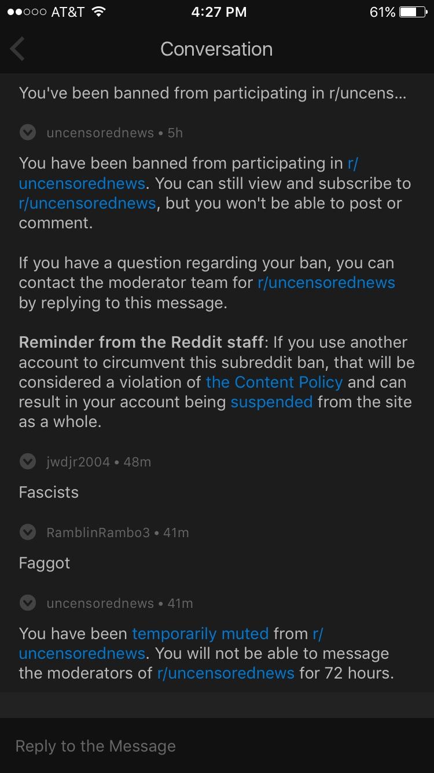Open the temporarily muted link
434x773 pixels.
(200, 633)
